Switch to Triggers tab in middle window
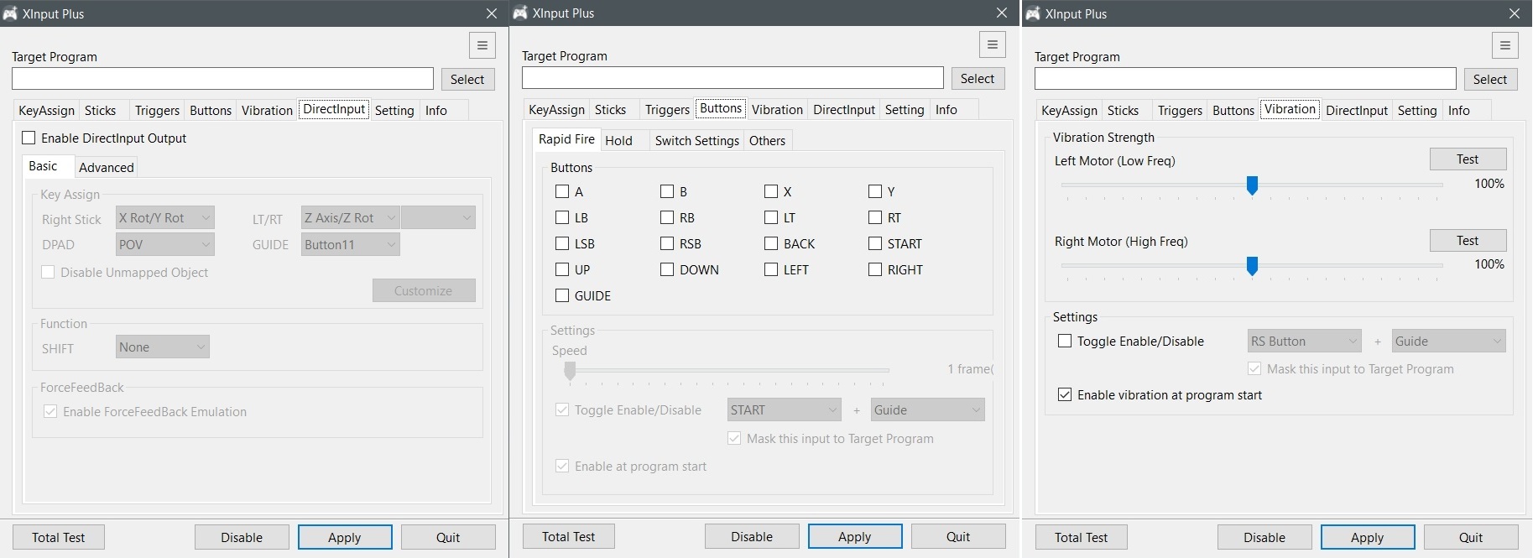 click(x=667, y=109)
